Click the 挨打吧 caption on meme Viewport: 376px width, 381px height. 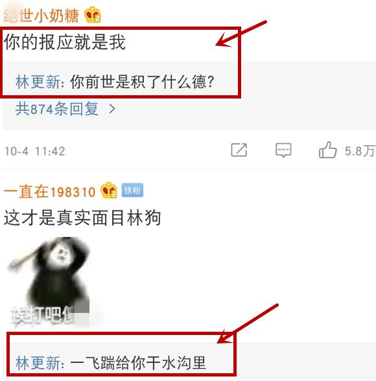41,316
